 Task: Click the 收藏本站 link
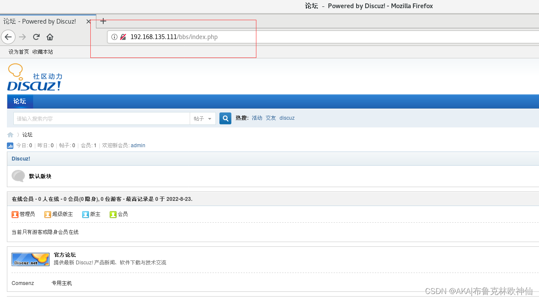(x=43, y=52)
